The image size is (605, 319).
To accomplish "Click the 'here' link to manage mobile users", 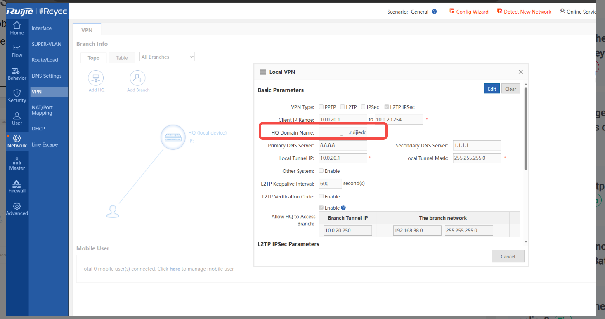I will (x=175, y=269).
